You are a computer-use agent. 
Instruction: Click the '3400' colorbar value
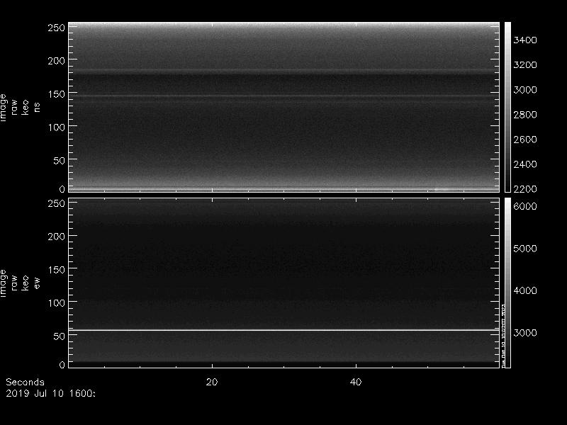pyautogui.click(x=525, y=40)
